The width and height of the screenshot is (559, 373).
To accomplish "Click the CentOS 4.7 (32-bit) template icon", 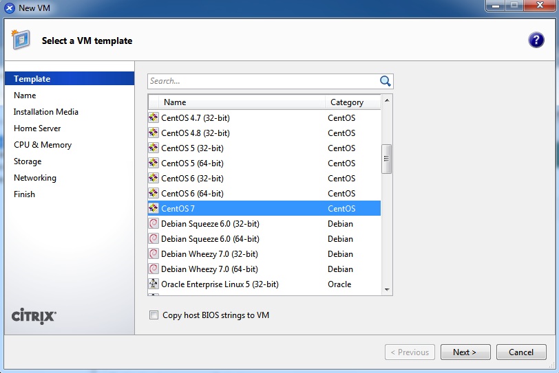I will pos(154,117).
